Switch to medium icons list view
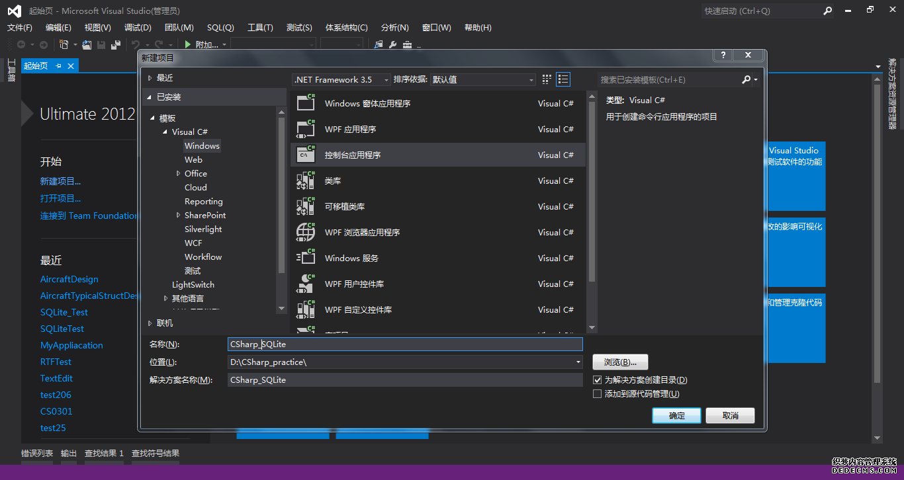The height and width of the screenshot is (480, 904). pos(563,79)
